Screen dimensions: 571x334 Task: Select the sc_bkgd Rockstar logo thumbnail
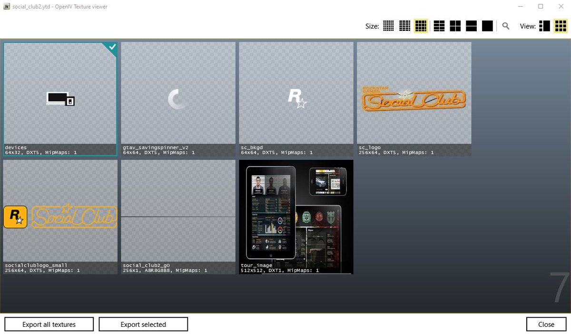click(296, 99)
